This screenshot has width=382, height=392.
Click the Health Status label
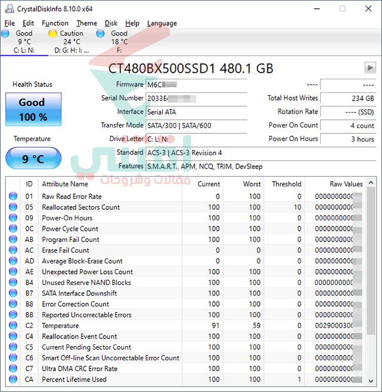pos(32,85)
